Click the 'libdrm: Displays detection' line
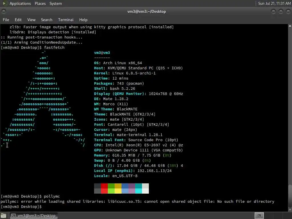The width and height of the screenshot is (292, 219). click(53, 32)
